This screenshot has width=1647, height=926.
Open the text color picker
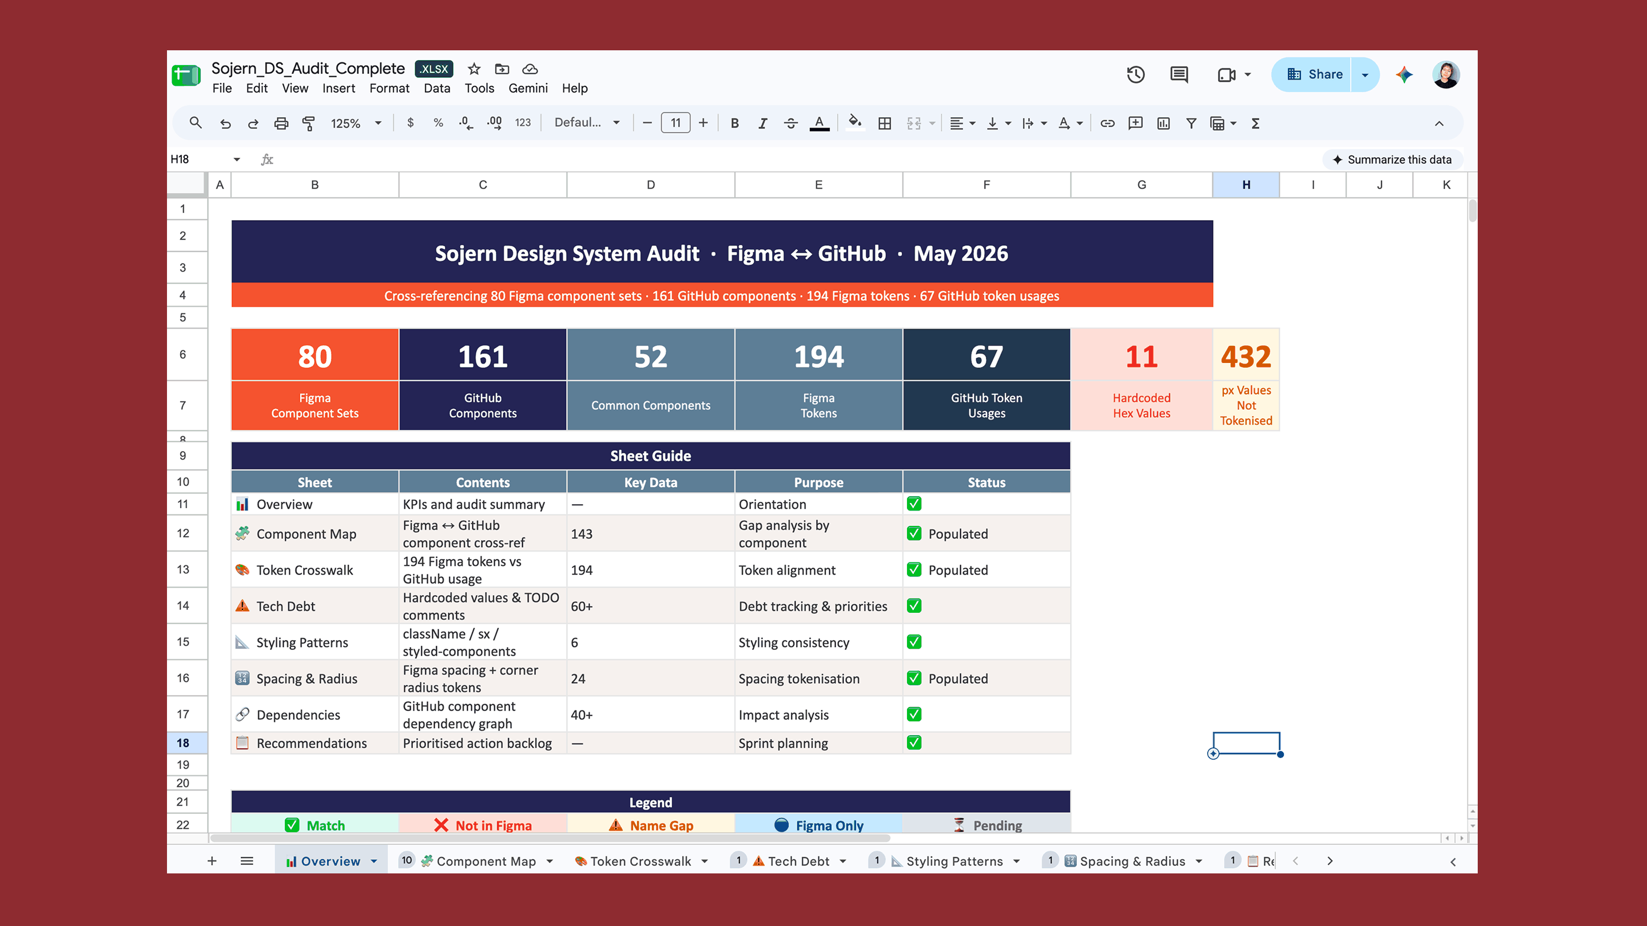coord(819,123)
